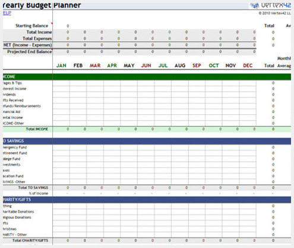The width and height of the screenshot is (294, 248).
Task: Open the HELP link
Action: (7, 13)
